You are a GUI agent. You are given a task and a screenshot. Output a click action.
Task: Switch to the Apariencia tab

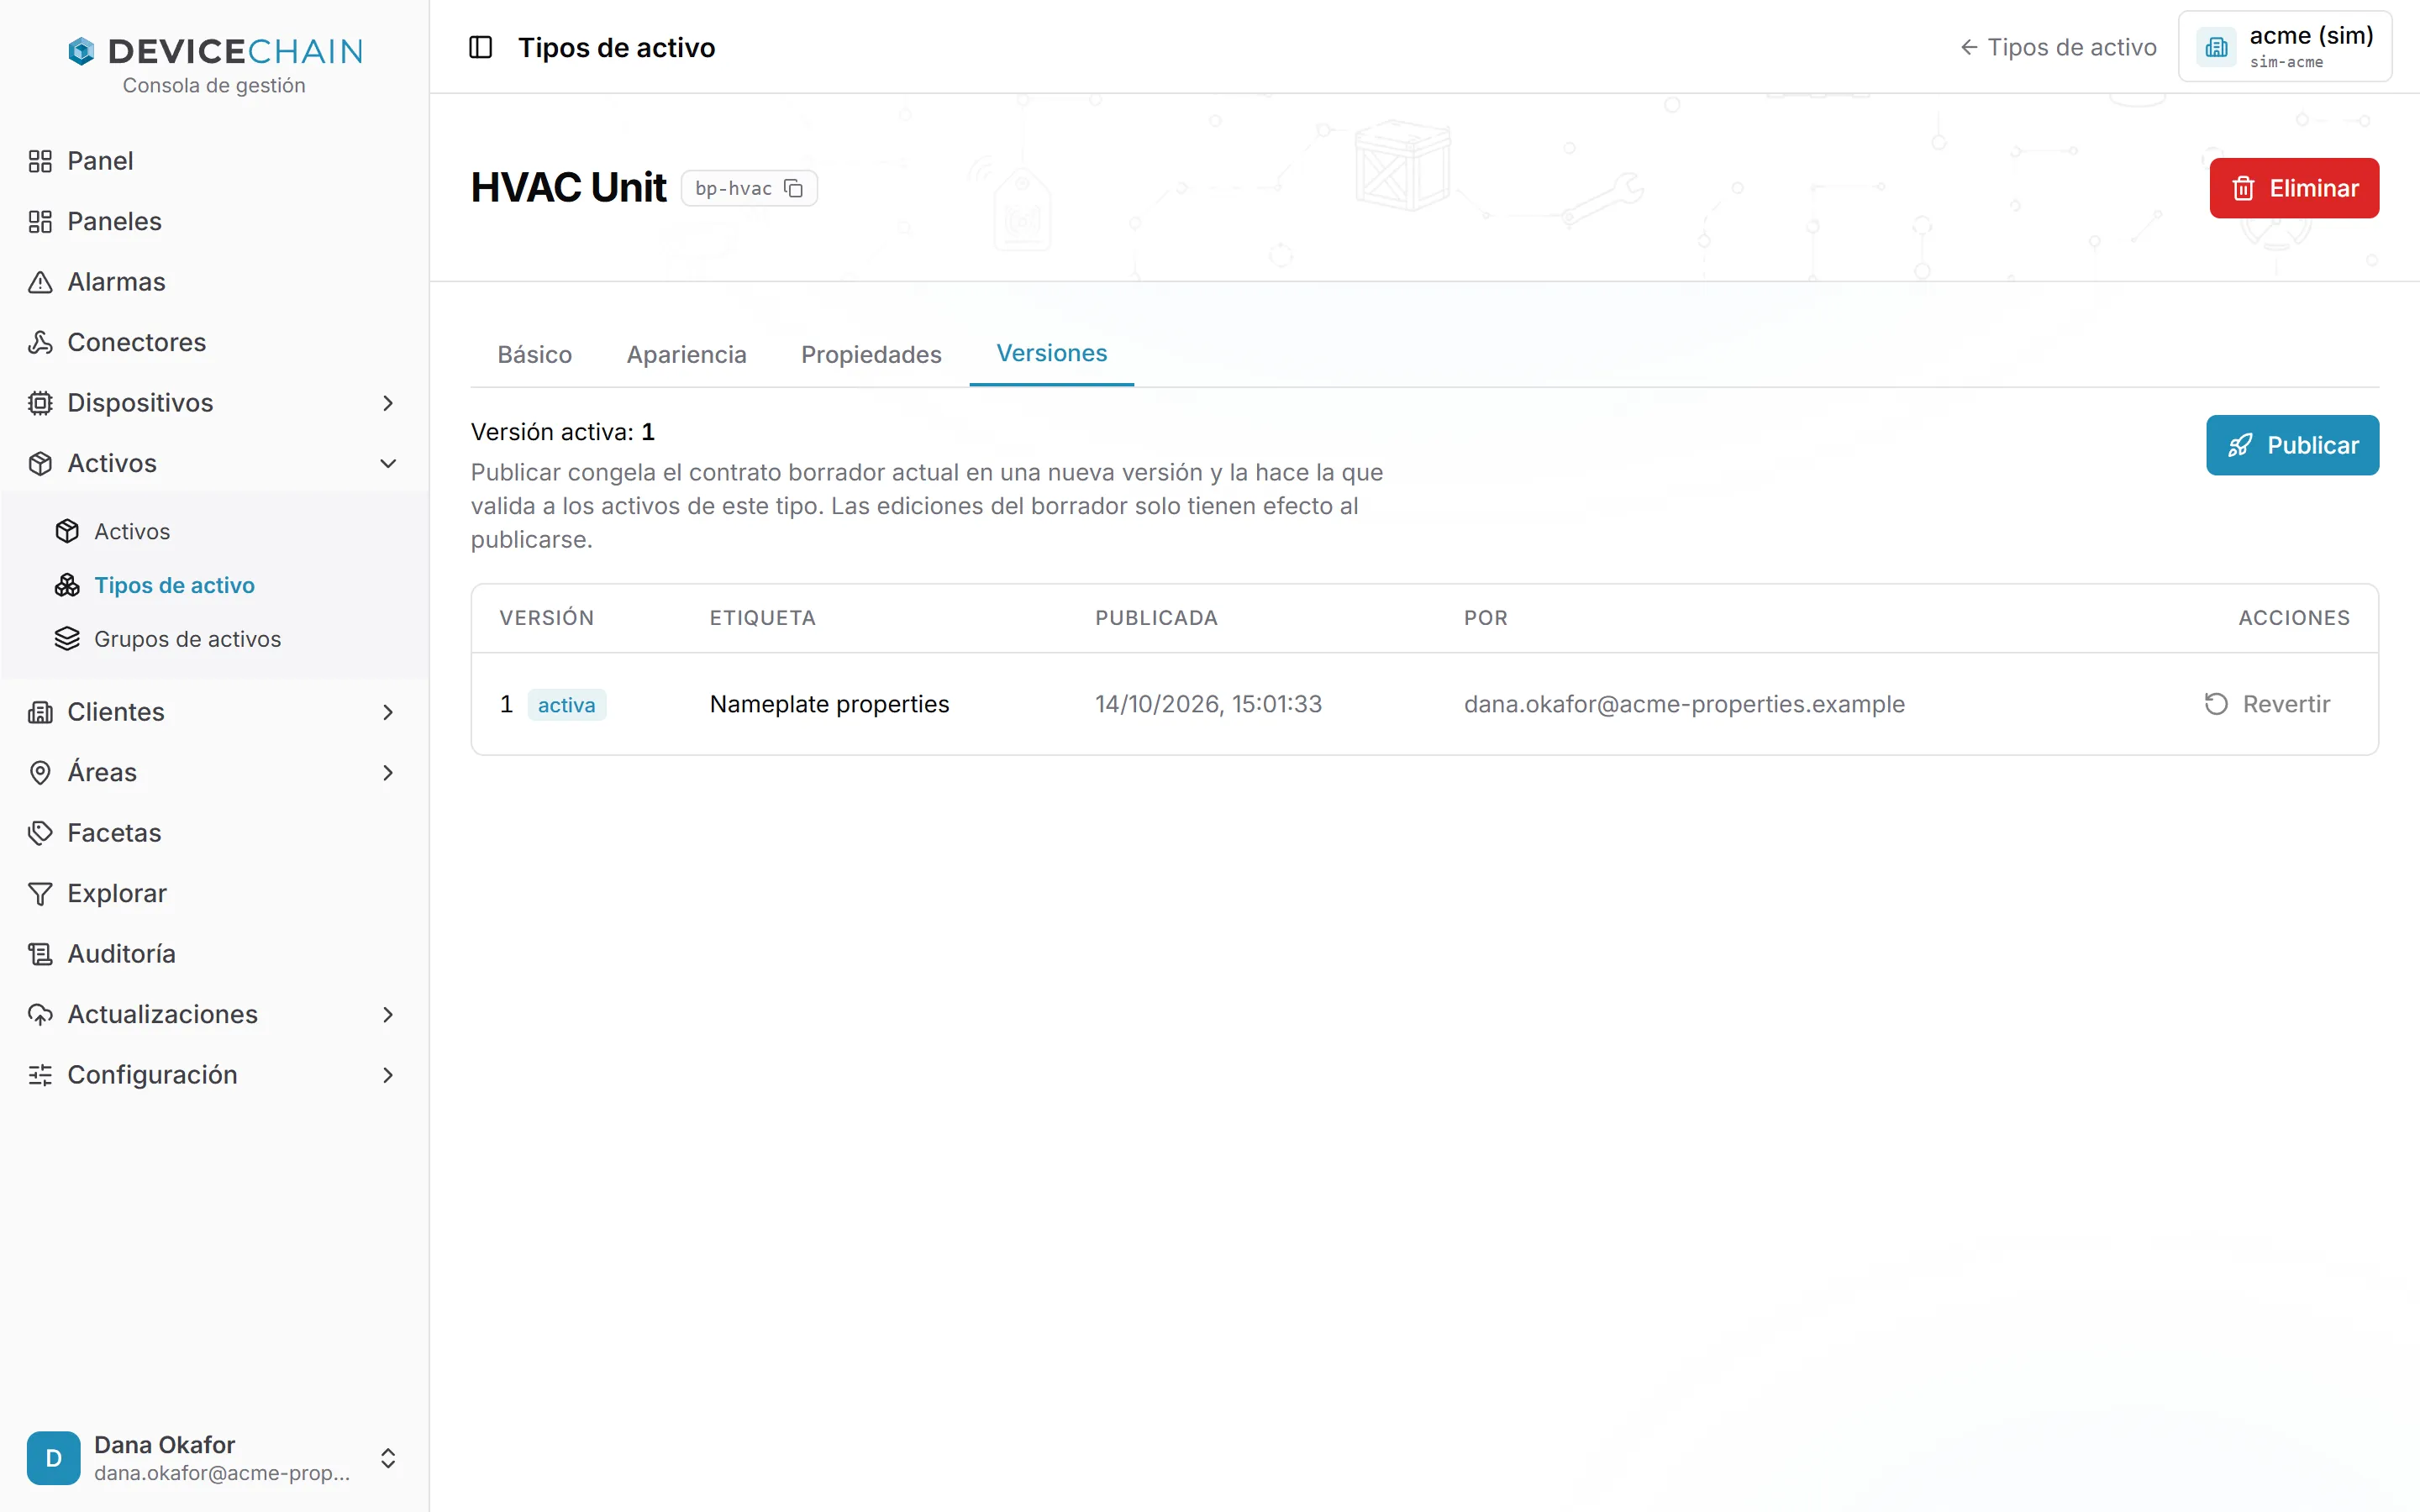pyautogui.click(x=686, y=354)
